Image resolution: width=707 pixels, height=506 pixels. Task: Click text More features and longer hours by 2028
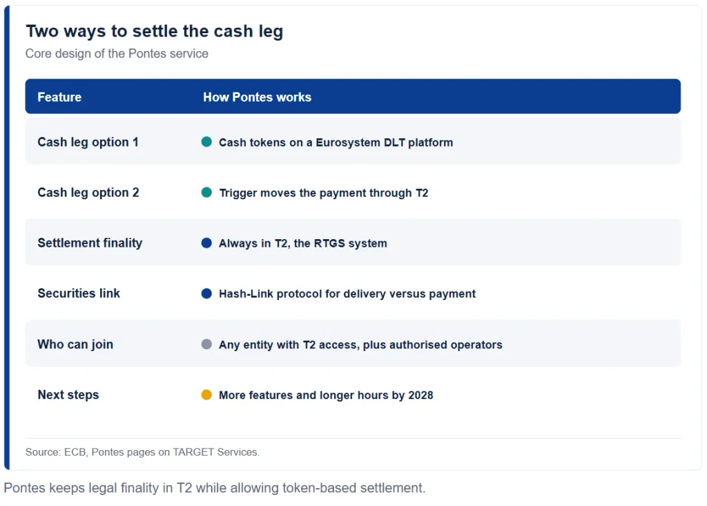[x=326, y=395]
